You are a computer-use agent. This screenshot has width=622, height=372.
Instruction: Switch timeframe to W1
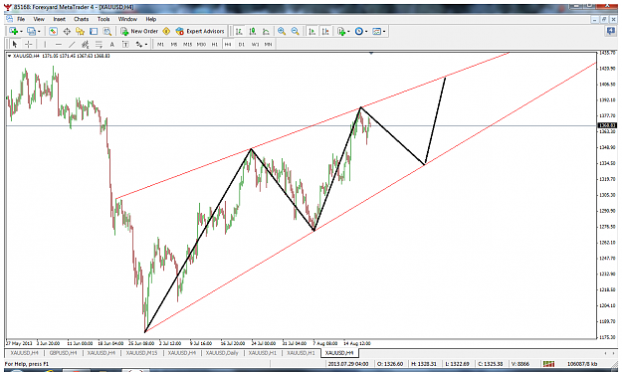(255, 45)
